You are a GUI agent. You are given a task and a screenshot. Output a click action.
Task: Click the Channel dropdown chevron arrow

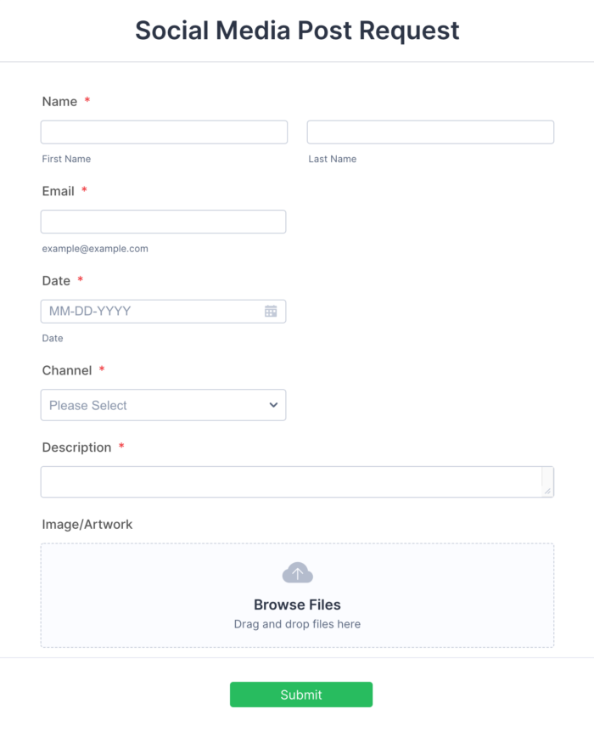pos(273,405)
